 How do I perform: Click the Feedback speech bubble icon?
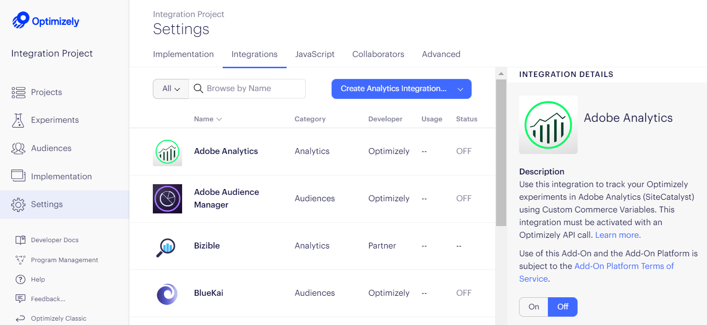tap(20, 299)
